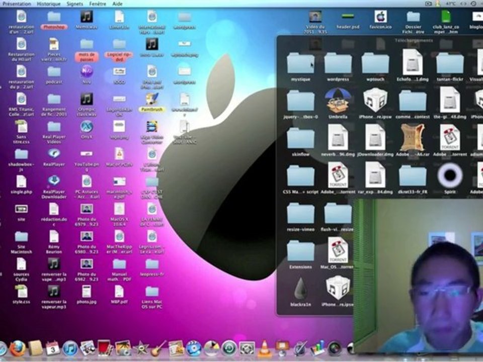Open the Signets menu
483x362 pixels.
click(74, 4)
